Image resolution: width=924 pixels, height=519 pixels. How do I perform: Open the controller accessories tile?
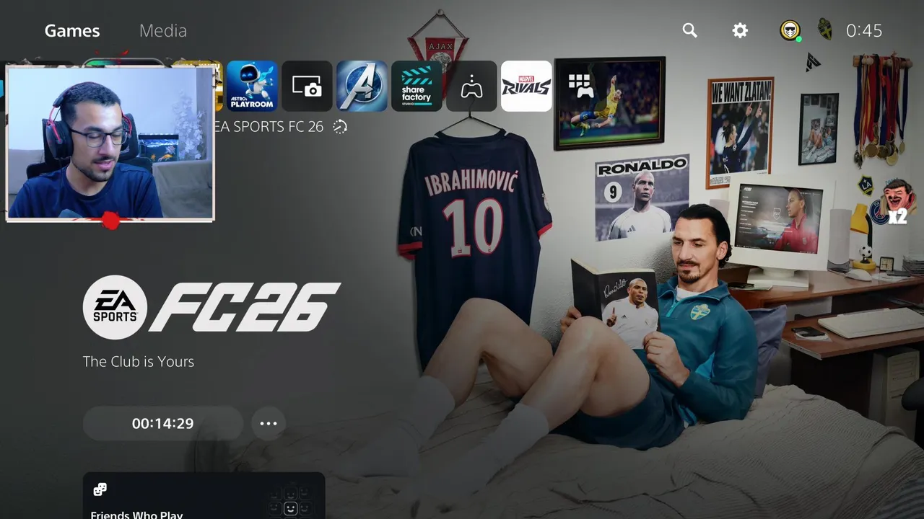click(x=471, y=86)
